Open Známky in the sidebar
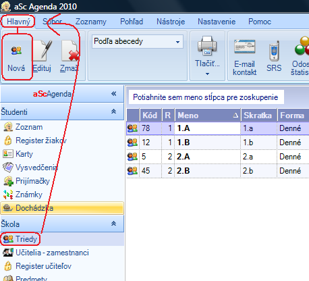Screen dimensions: 309x281 pyautogui.click(x=23, y=195)
